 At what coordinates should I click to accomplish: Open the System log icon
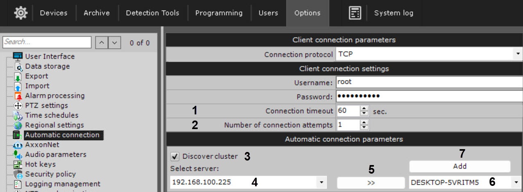coord(355,13)
